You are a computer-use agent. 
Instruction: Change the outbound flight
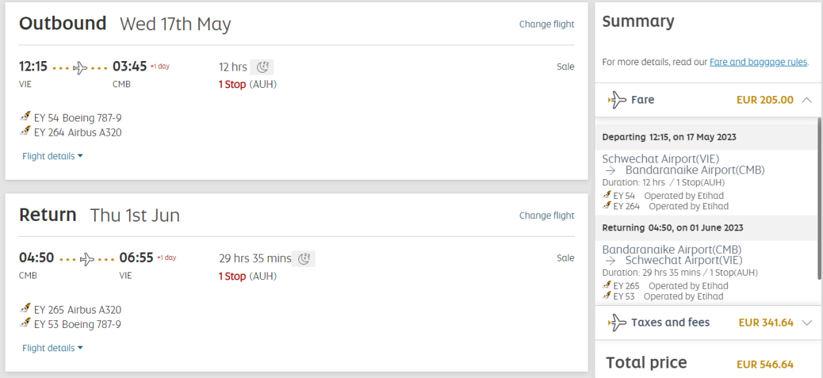(x=547, y=24)
